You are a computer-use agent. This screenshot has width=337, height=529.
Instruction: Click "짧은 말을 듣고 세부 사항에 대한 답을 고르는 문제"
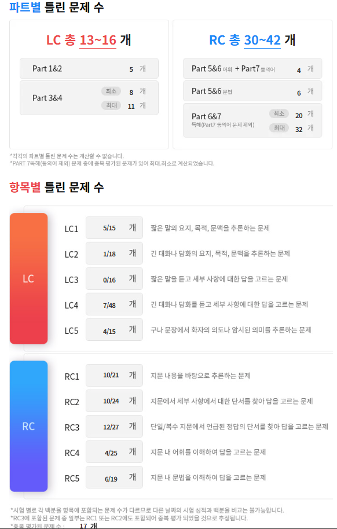[x=219, y=279]
